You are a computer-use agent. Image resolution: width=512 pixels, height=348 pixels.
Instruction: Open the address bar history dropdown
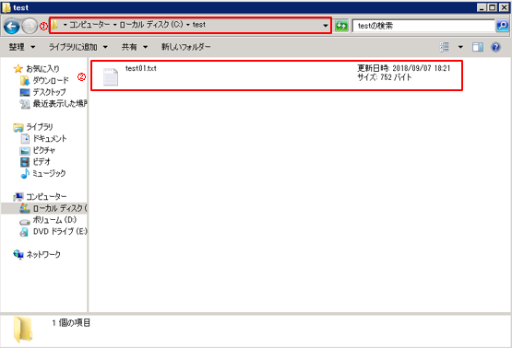[x=326, y=26]
